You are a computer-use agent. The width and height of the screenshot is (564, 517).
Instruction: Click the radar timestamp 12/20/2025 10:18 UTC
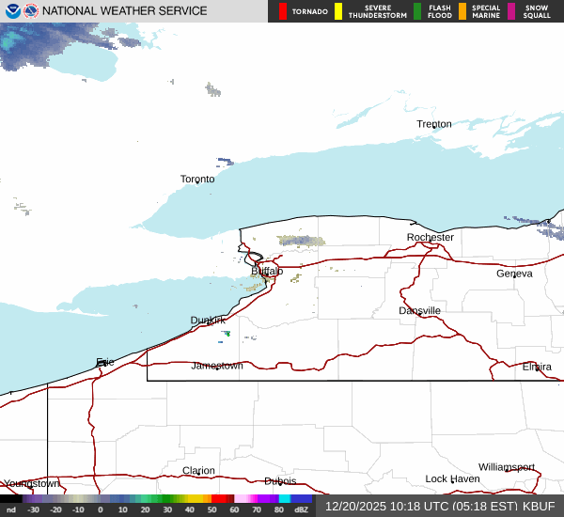(421, 506)
